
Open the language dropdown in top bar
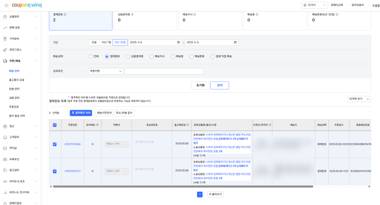click(x=315, y=5)
